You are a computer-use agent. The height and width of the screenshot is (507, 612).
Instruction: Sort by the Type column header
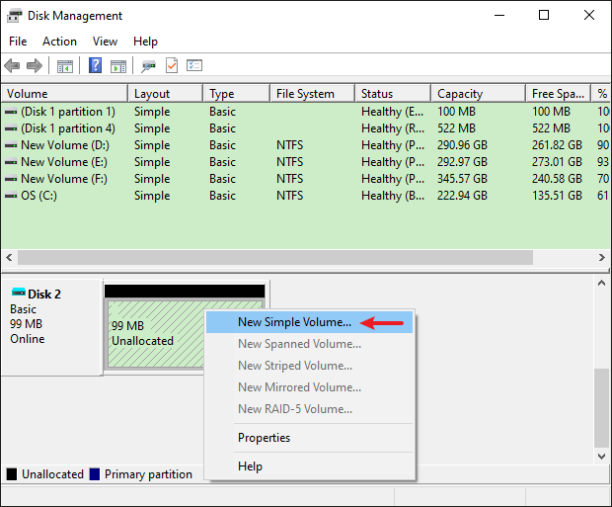point(237,94)
